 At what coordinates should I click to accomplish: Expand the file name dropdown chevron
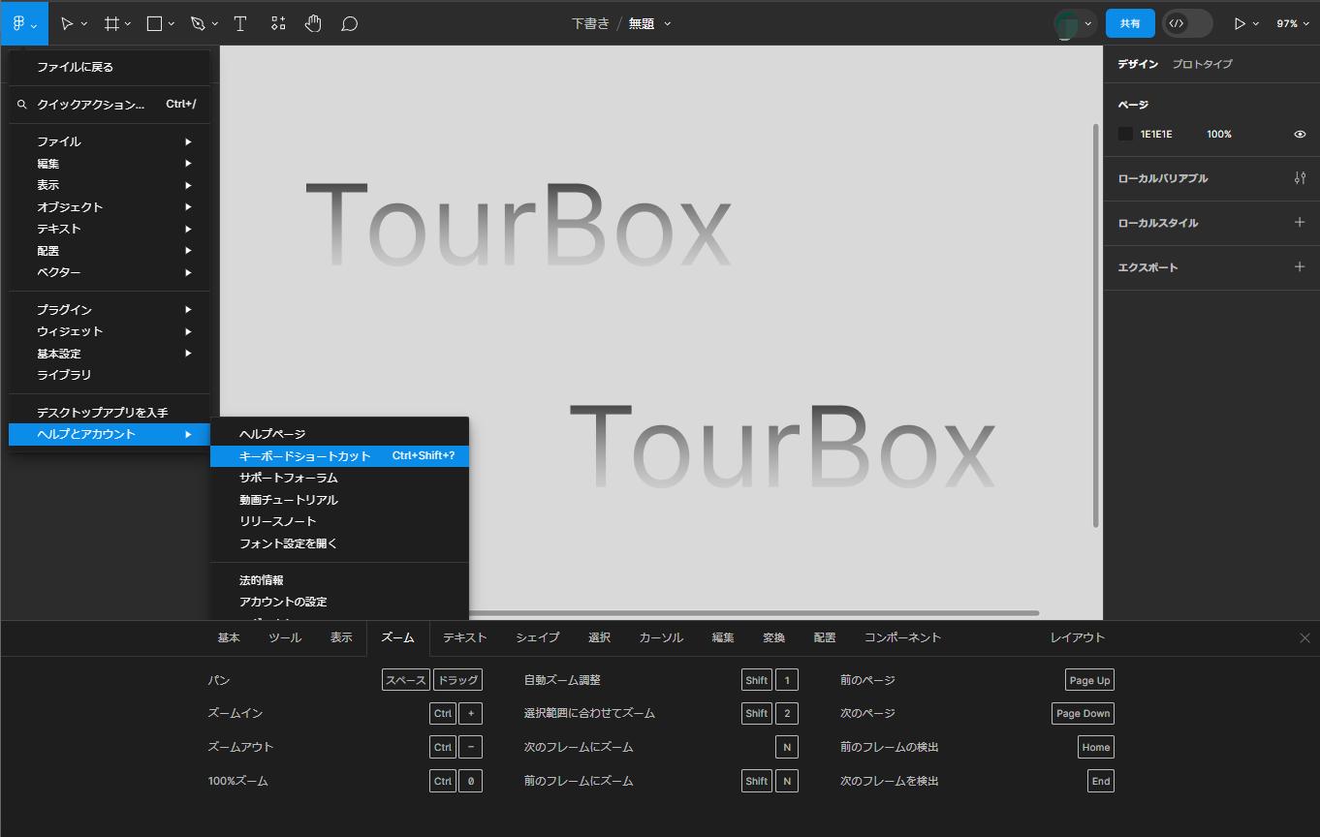point(668,24)
